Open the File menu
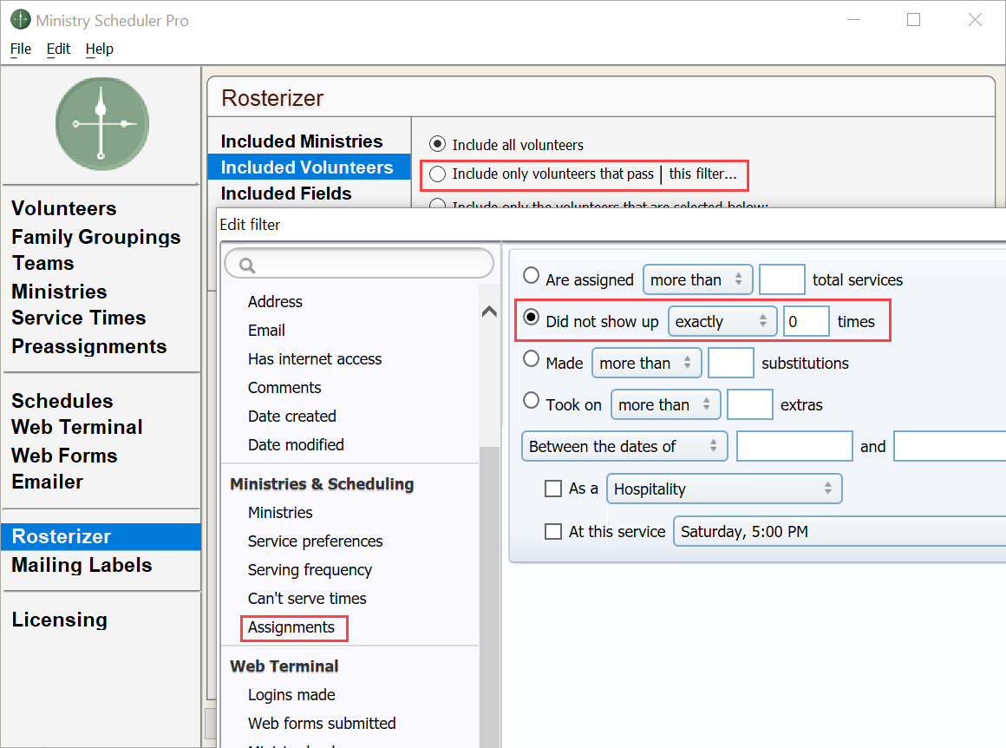1006x748 pixels. (20, 49)
